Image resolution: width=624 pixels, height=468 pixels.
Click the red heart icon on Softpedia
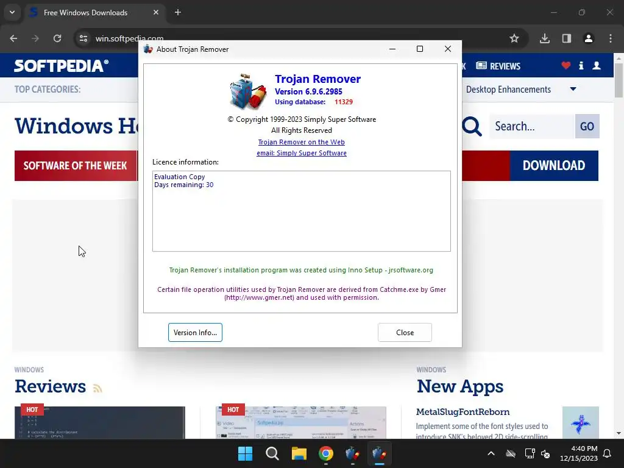[x=566, y=65]
